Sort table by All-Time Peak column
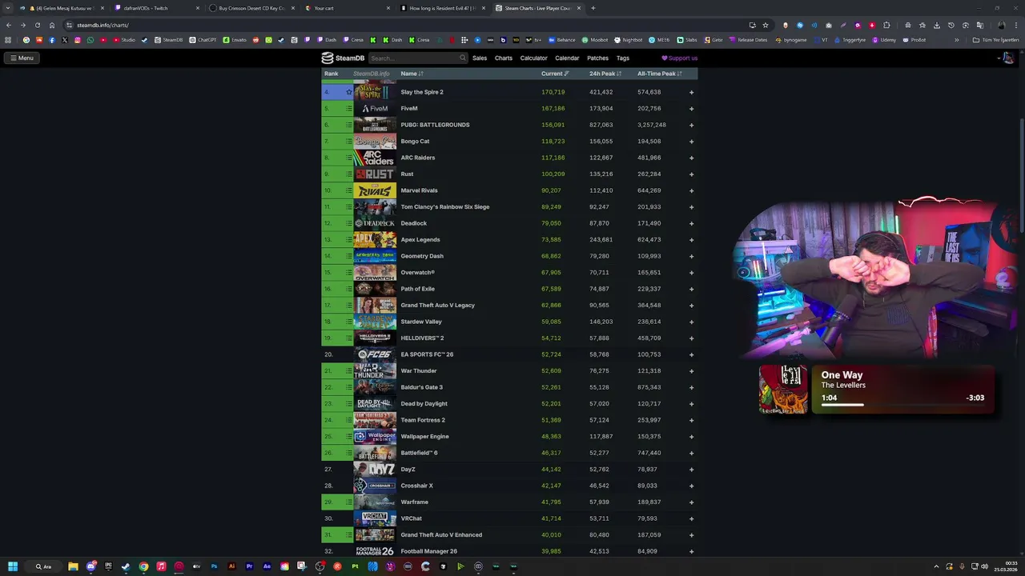Viewport: 1025px width, 576px height. pos(660,74)
